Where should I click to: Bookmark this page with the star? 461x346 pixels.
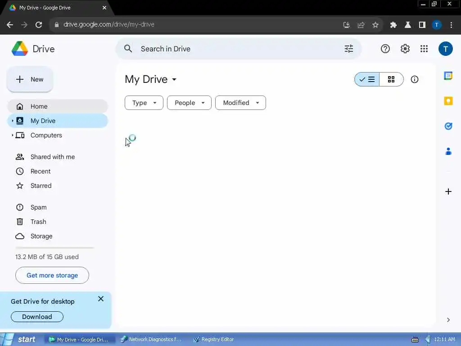(x=375, y=25)
